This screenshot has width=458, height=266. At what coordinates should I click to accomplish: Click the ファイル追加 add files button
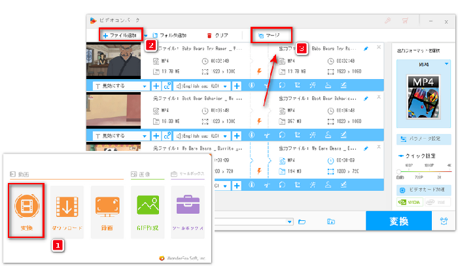tap(120, 34)
